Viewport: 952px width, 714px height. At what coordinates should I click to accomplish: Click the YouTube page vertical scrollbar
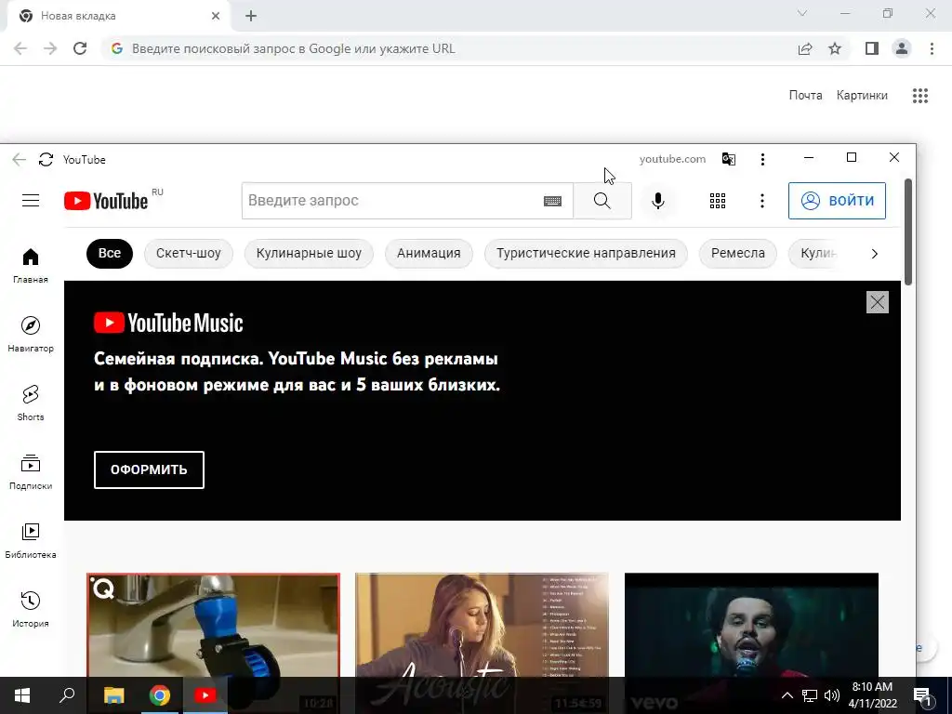coord(908,231)
